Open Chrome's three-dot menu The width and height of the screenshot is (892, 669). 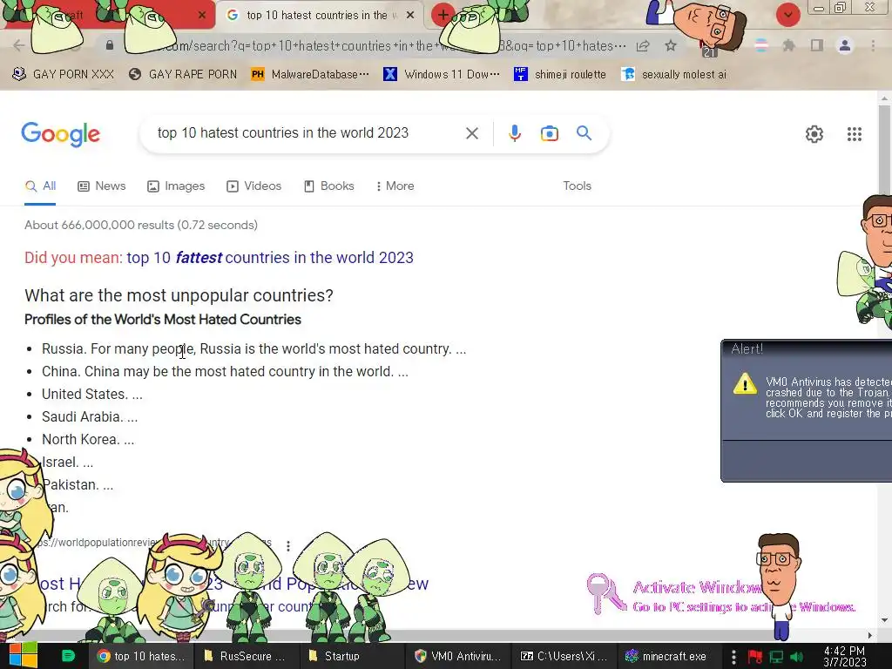pos(873,45)
